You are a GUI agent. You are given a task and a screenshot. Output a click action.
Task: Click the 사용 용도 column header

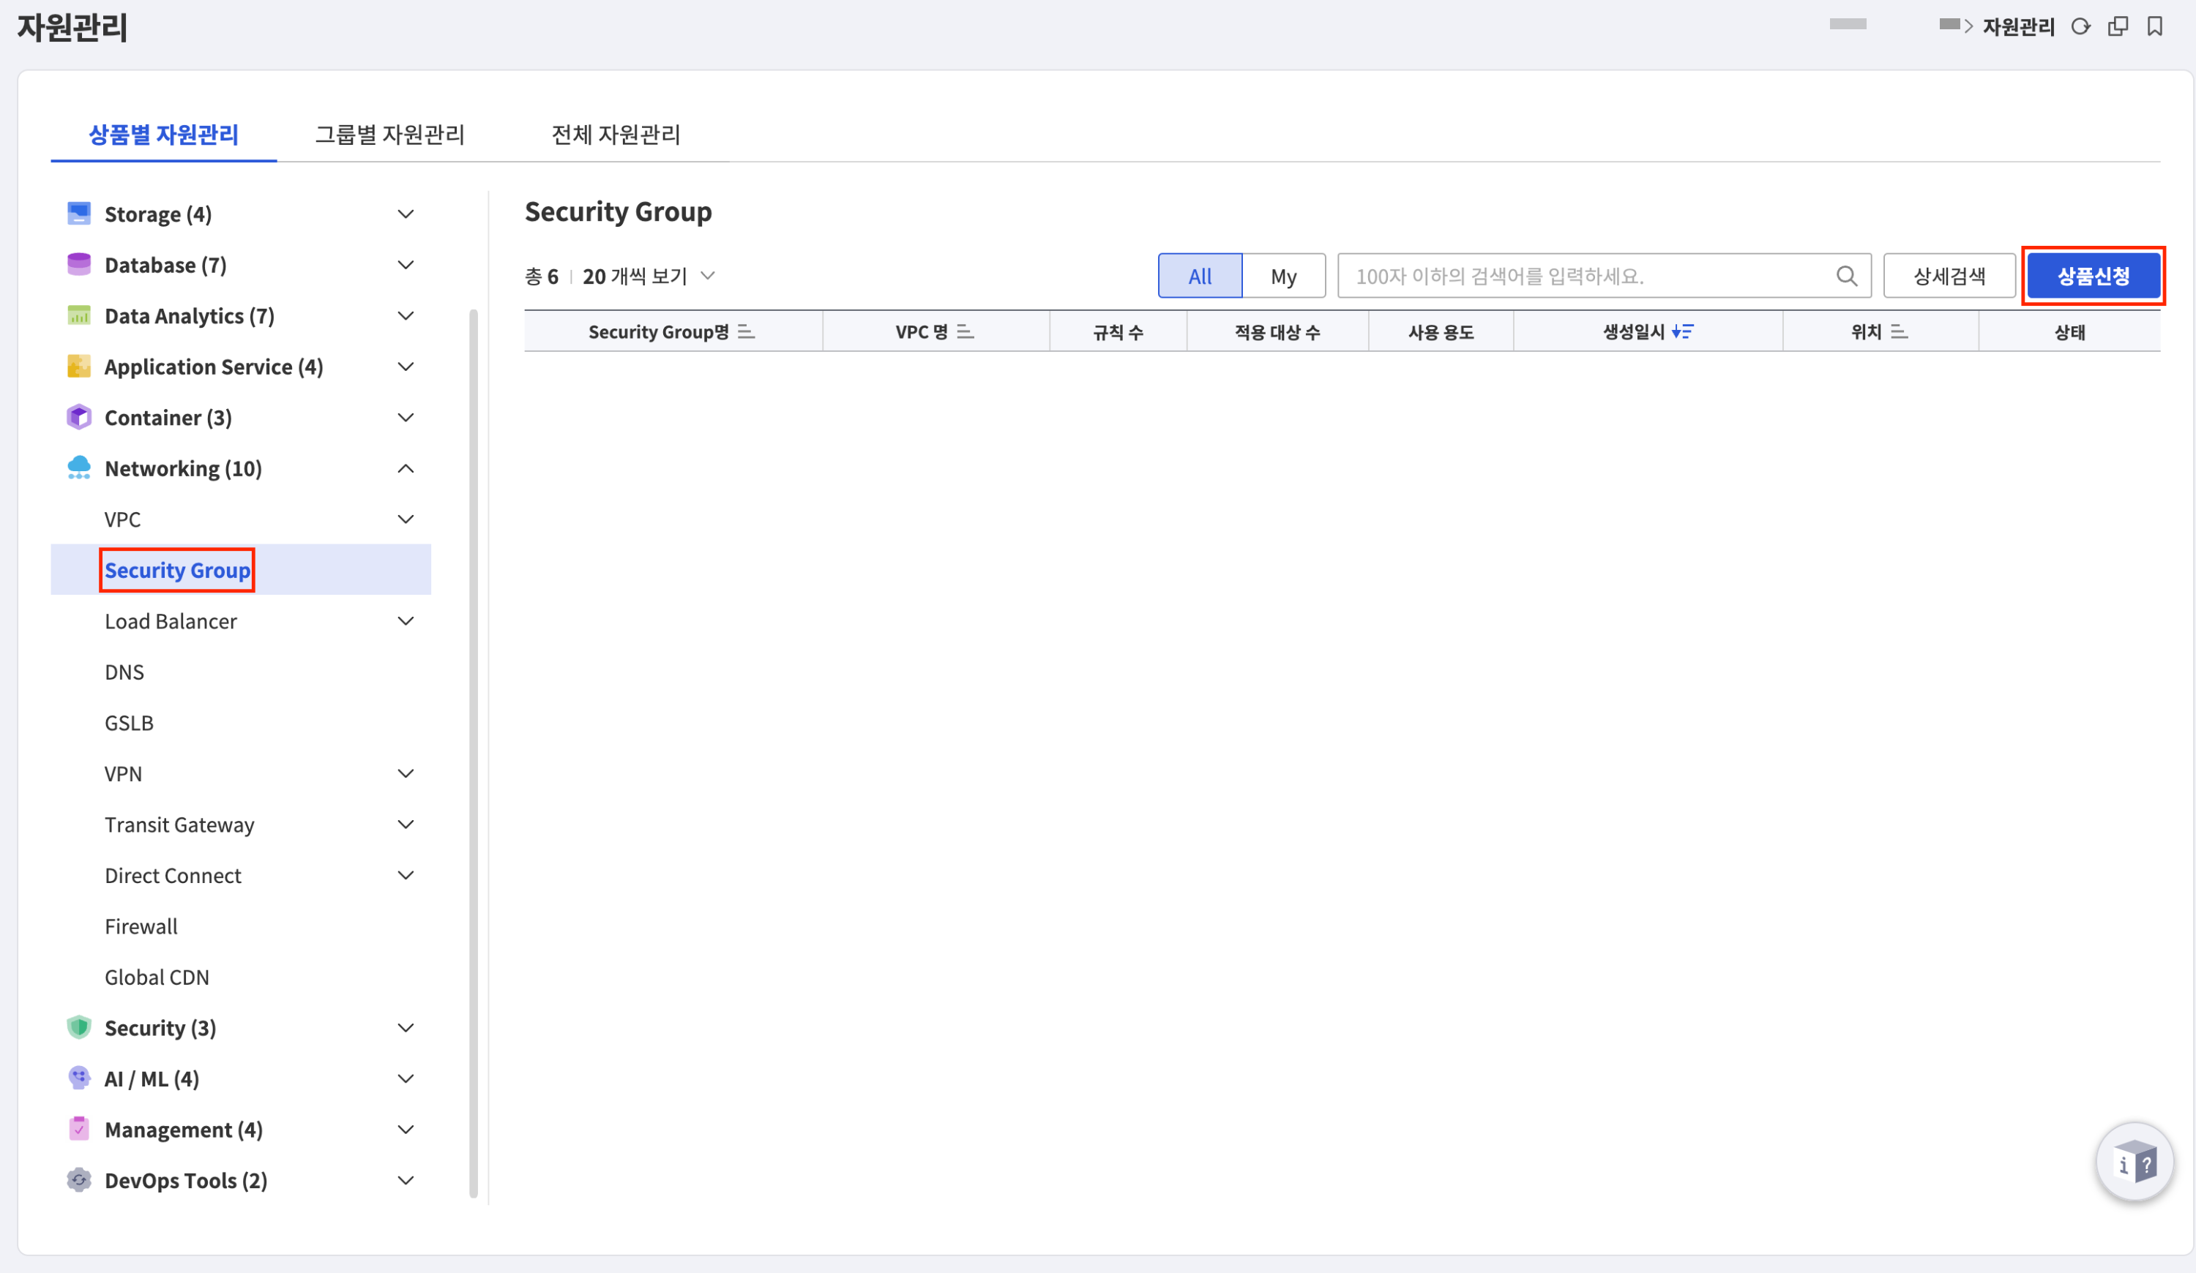click(1441, 331)
